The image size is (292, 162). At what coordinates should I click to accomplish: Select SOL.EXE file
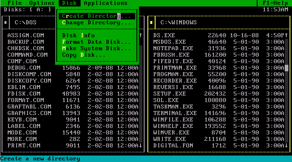219,100
